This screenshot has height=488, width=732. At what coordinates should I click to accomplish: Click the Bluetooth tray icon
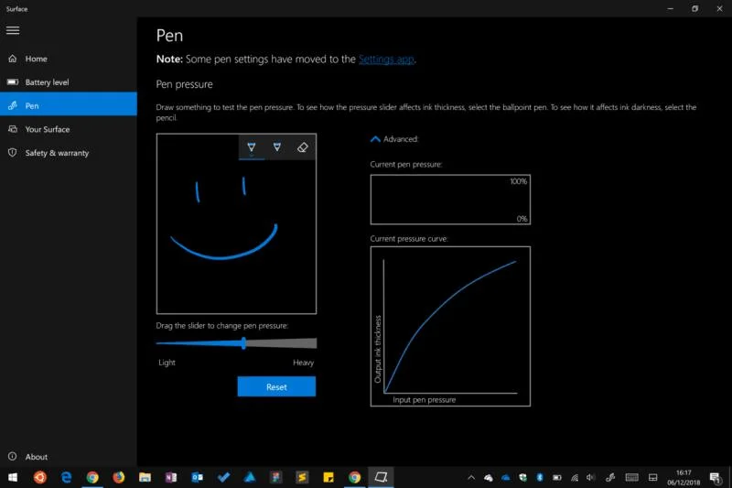[x=540, y=477]
